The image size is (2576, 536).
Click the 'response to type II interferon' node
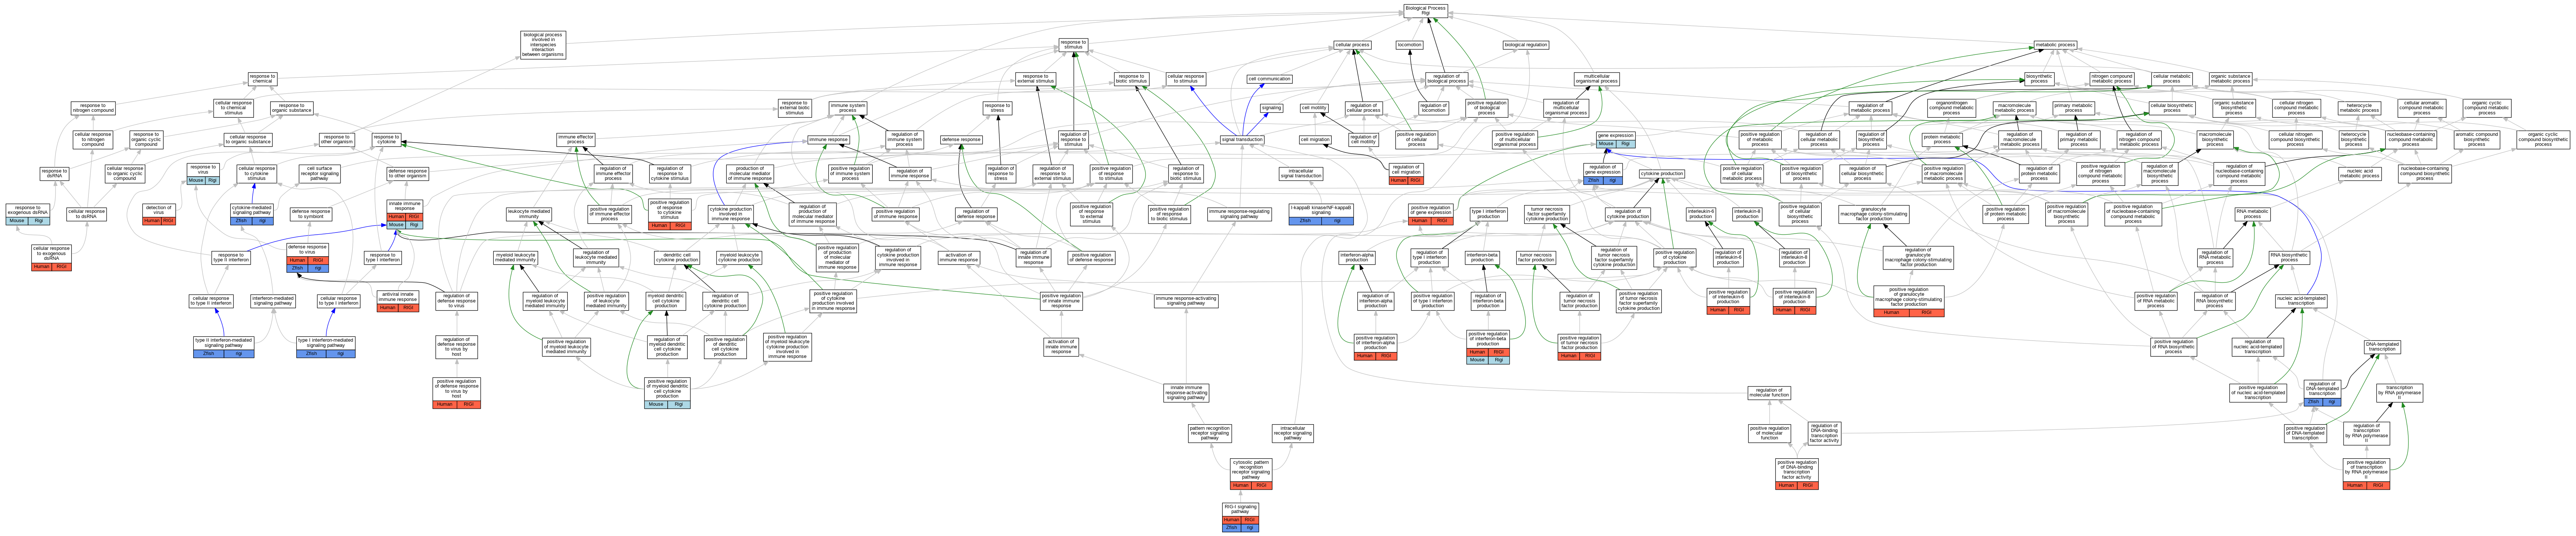(x=231, y=258)
